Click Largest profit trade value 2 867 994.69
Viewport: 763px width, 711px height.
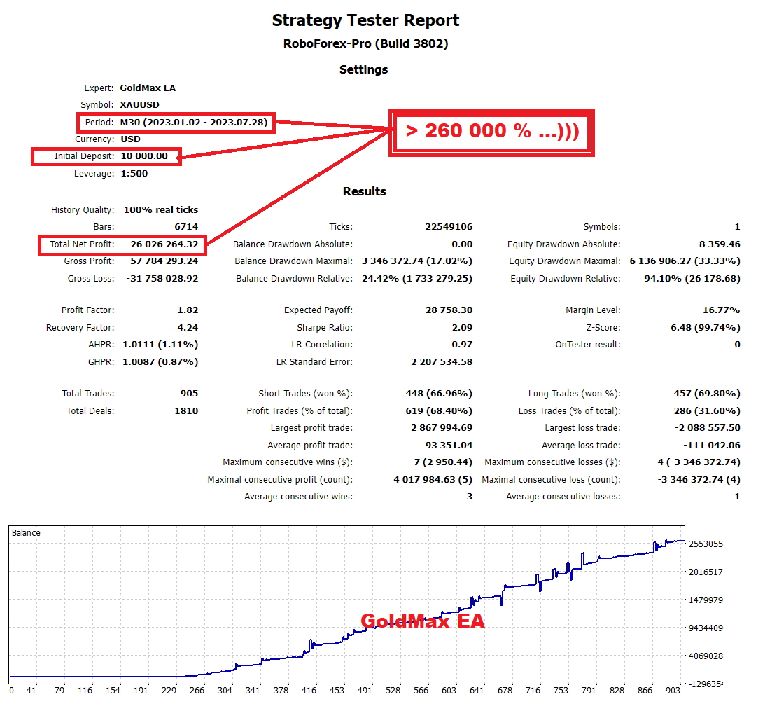tap(442, 428)
